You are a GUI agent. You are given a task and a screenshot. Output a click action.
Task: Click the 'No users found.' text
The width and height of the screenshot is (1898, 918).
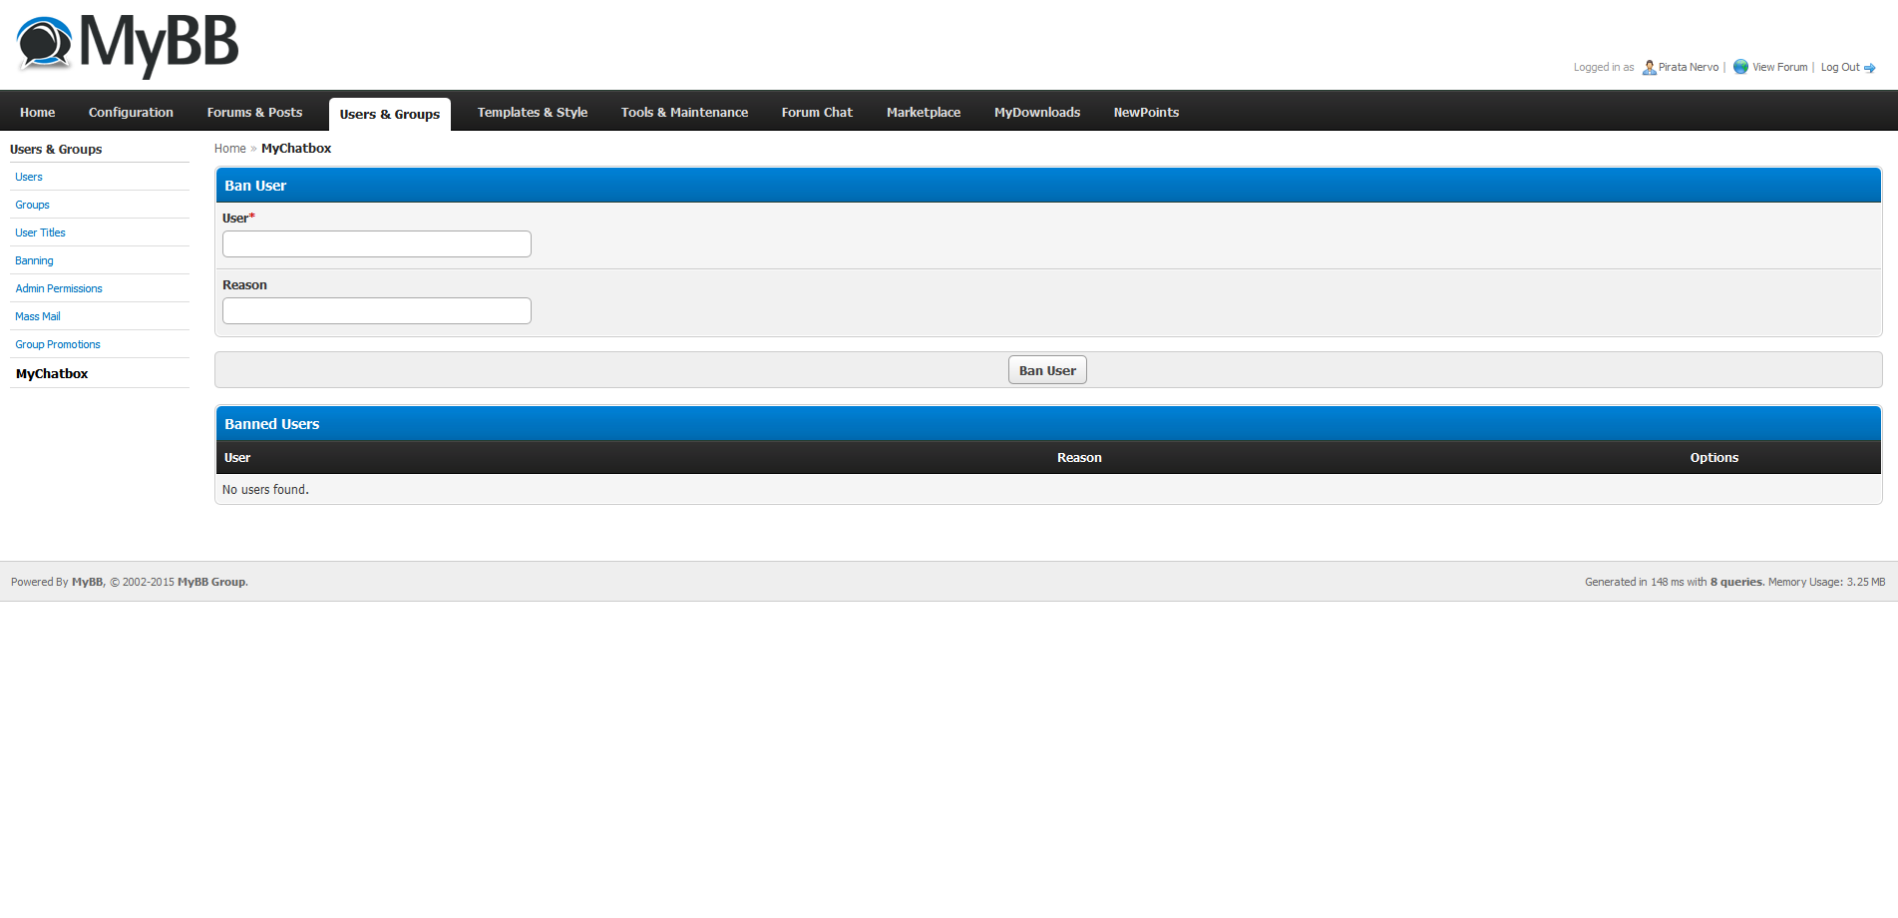point(265,490)
